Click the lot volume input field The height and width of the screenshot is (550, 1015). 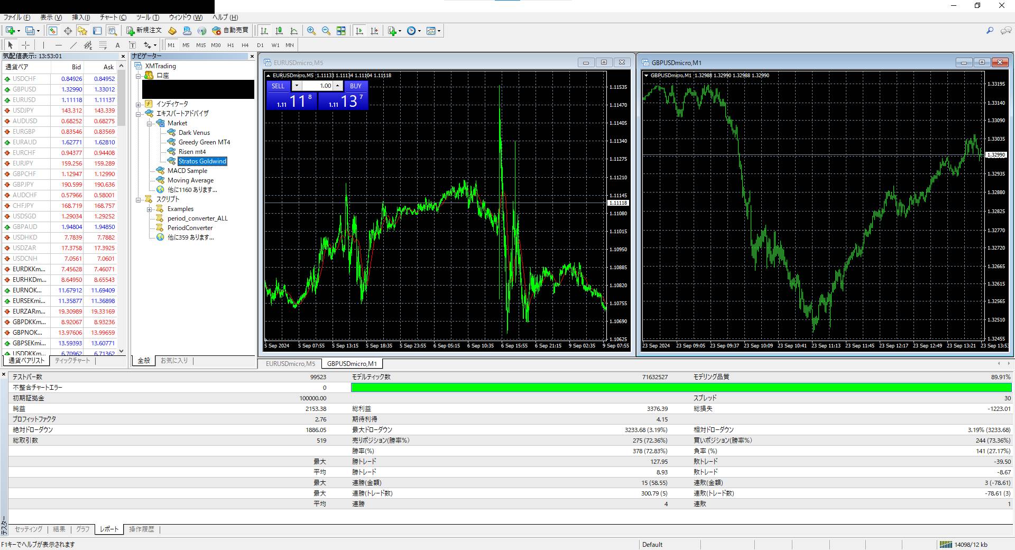coord(317,86)
